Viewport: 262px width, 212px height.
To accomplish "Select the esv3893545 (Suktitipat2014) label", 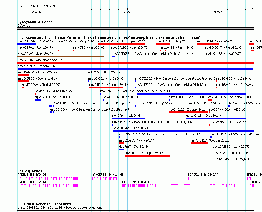I will pos(121,41).
